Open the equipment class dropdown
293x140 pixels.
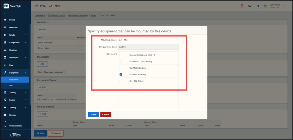148,47
